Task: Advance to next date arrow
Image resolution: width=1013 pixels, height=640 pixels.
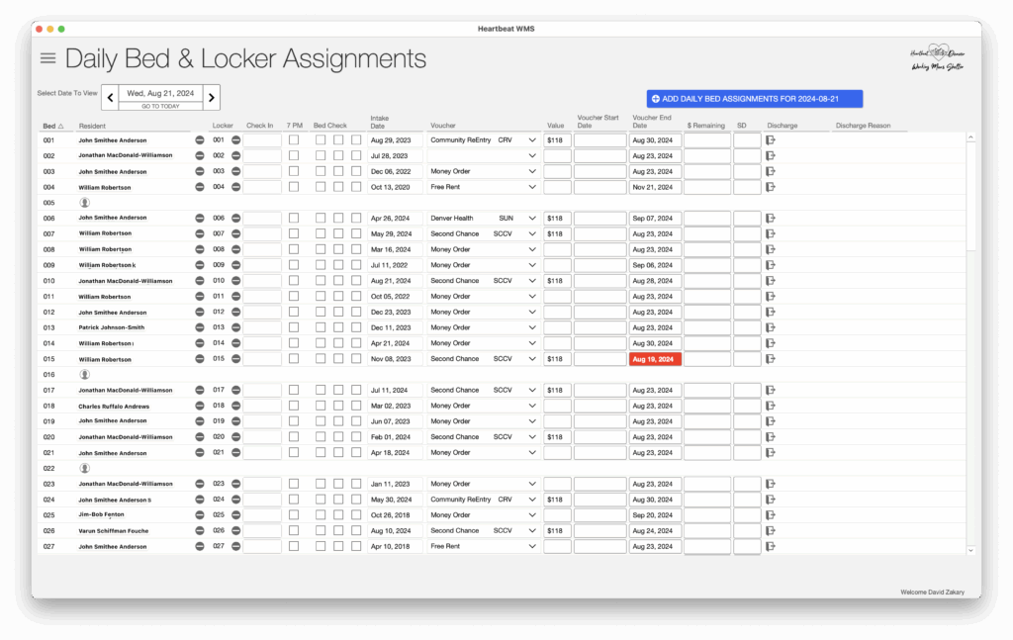Action: point(212,98)
